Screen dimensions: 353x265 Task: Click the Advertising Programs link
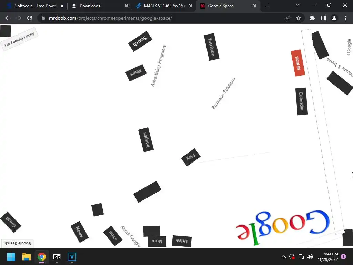tap(159, 66)
